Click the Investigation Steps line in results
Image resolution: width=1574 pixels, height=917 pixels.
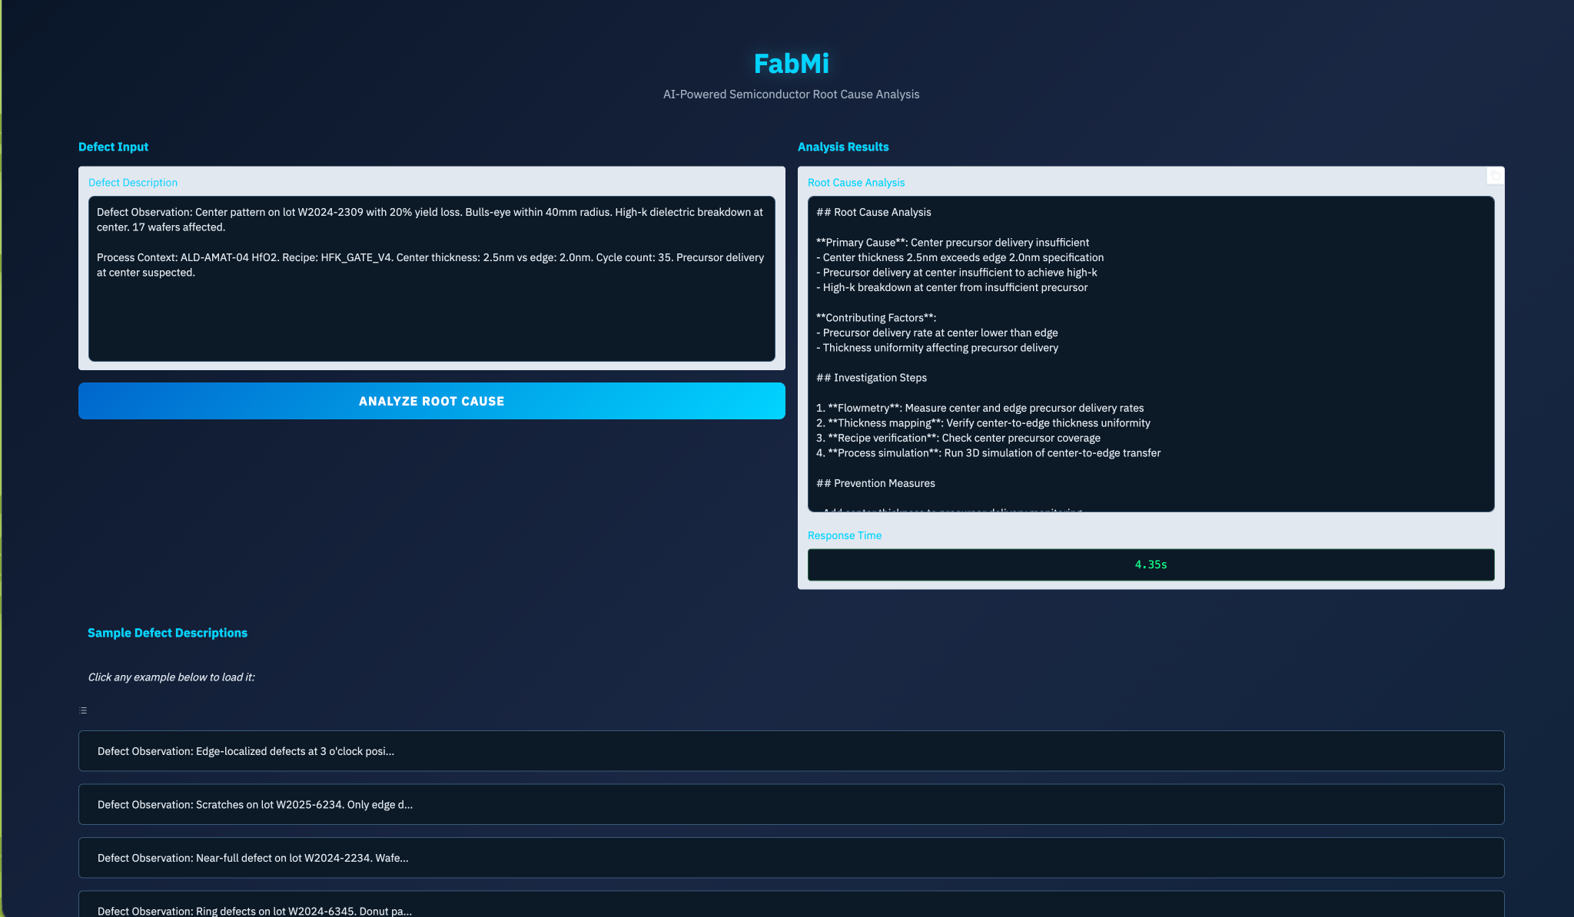(x=872, y=378)
